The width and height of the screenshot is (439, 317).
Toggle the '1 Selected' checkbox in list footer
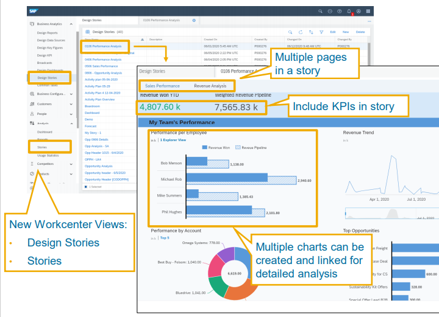pyautogui.click(x=86, y=187)
